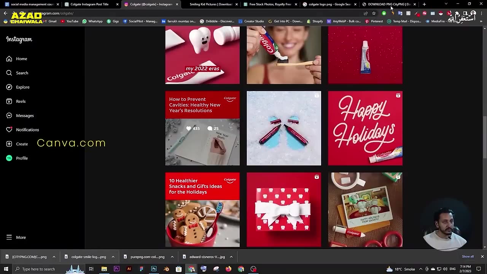Open colgate-smile-log png download
The width and height of the screenshot is (487, 274).
point(86,257)
